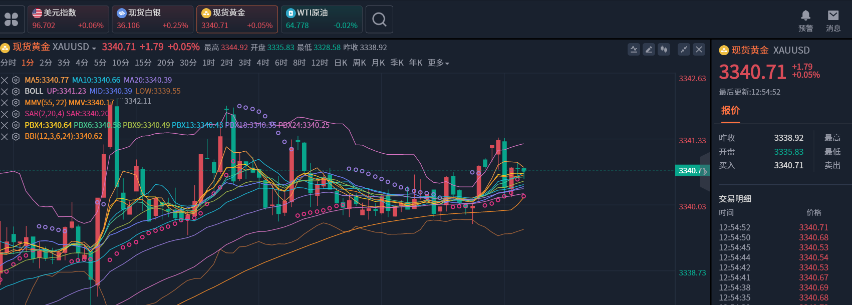Open the indicators chart icon
852x305 pixels.
[x=634, y=49]
